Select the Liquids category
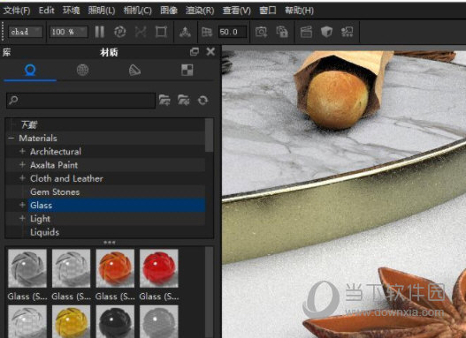Screen dimensions: 466x338 click(x=44, y=232)
